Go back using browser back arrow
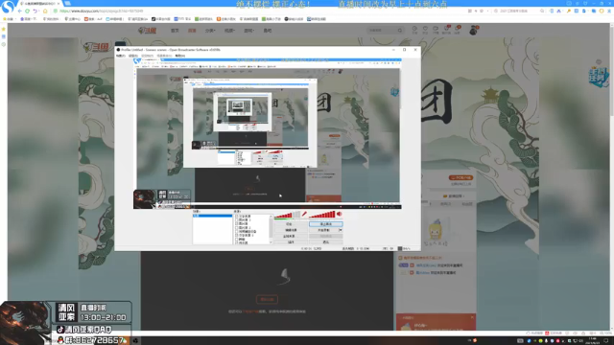614x345 pixels. [19, 11]
